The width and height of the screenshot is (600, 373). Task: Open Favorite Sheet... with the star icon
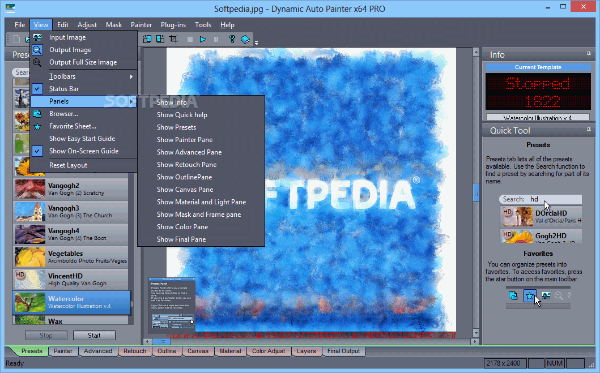point(83,126)
